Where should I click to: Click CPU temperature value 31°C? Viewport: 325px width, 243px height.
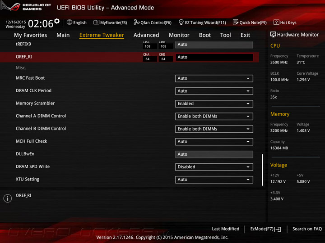[301, 62]
